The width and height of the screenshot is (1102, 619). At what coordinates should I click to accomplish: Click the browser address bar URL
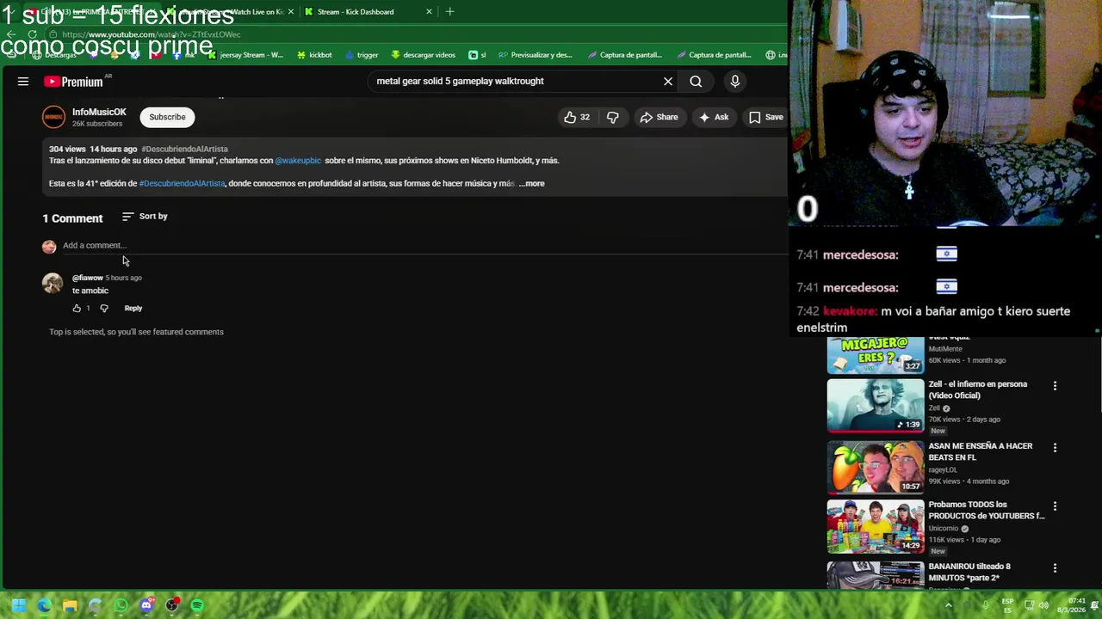tap(152, 34)
